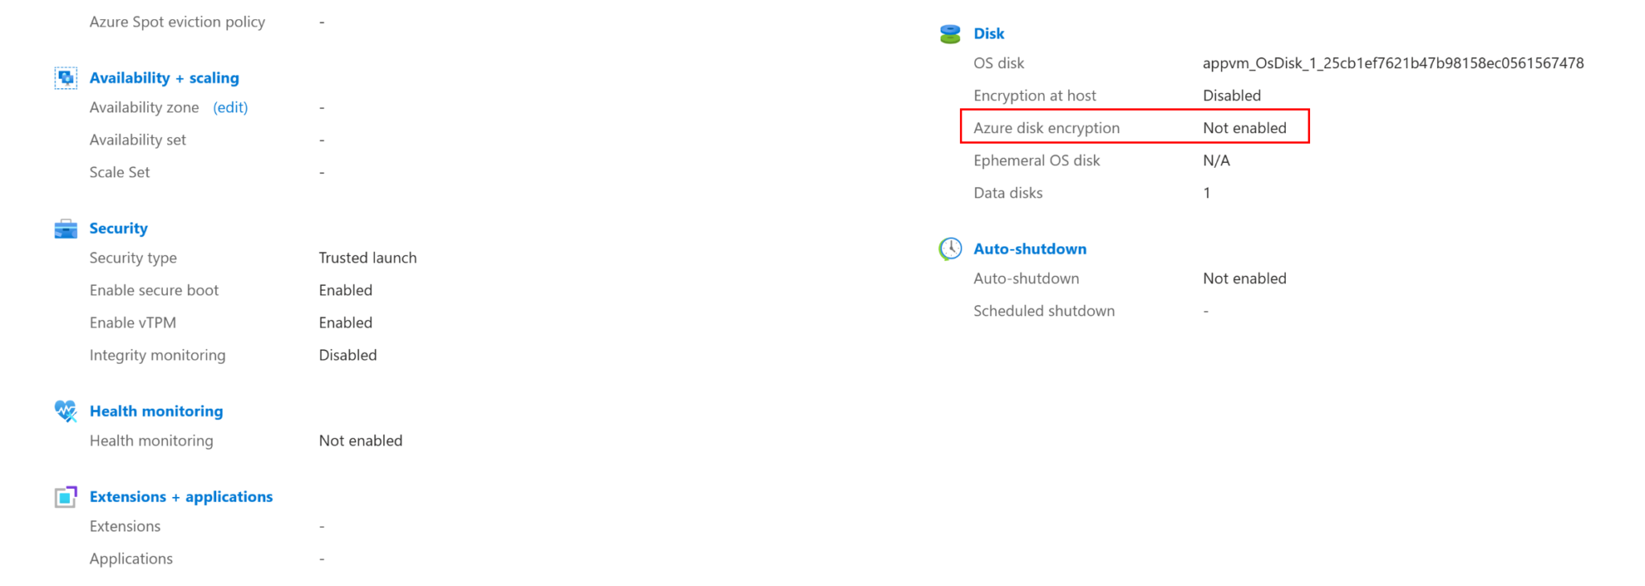Click the Health monitoring heart-pulse icon
Image resolution: width=1645 pixels, height=586 pixels.
click(x=66, y=410)
